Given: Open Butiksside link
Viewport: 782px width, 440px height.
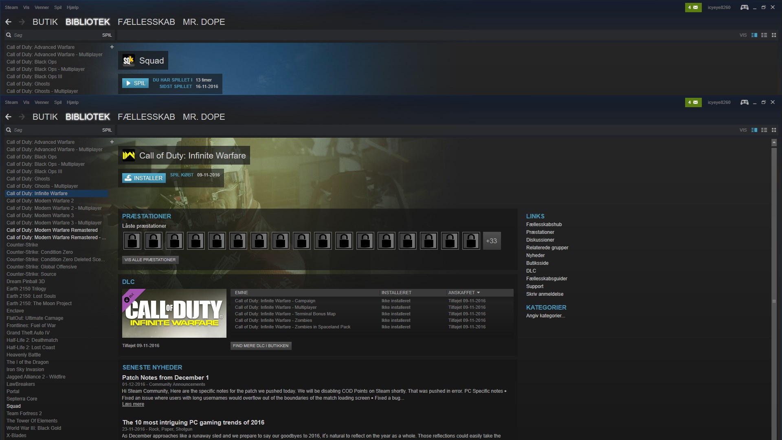Looking at the screenshot, I should (x=537, y=263).
